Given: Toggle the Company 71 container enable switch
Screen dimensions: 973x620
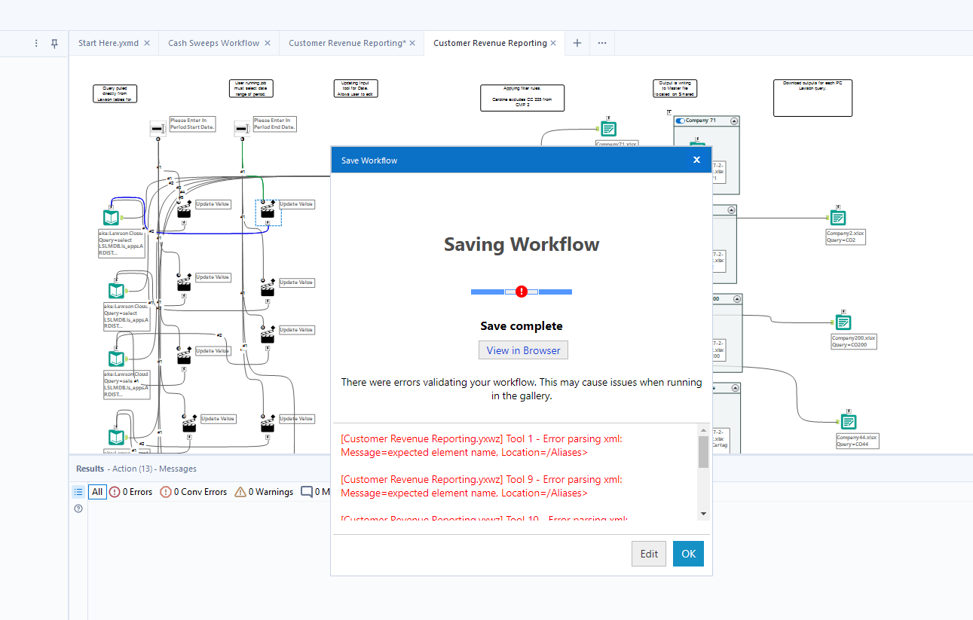Looking at the screenshot, I should point(681,120).
